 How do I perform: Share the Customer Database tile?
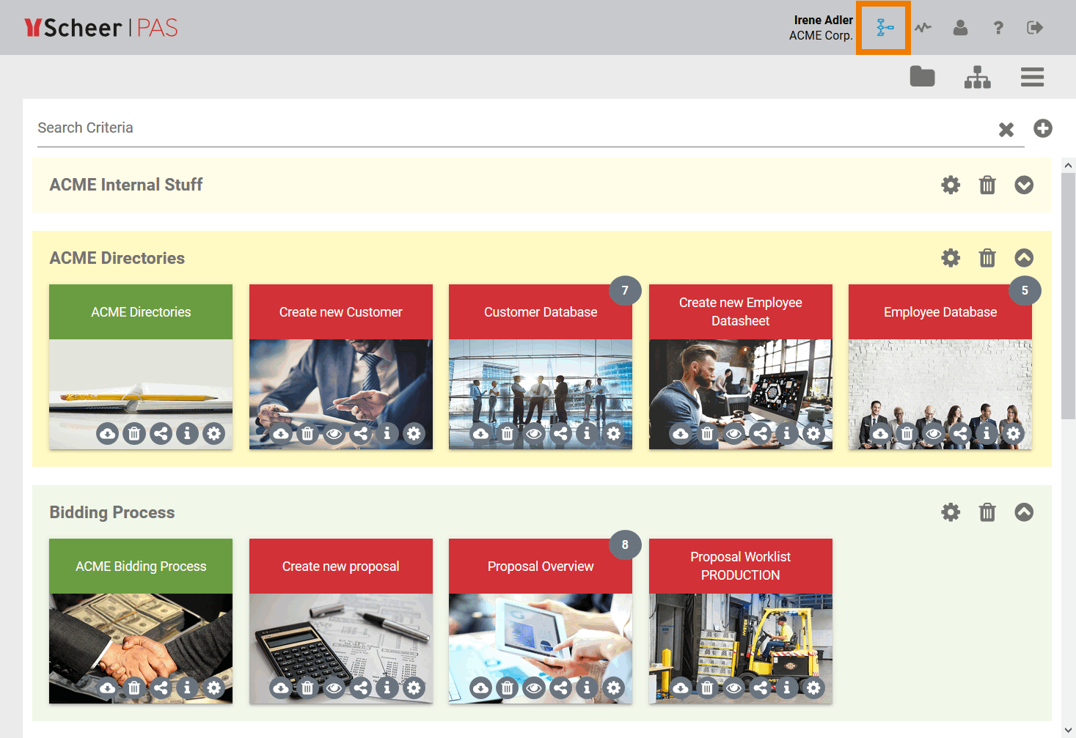click(x=560, y=434)
